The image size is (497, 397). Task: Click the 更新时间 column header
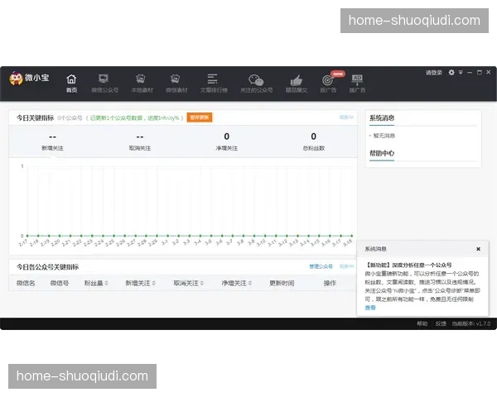282,283
